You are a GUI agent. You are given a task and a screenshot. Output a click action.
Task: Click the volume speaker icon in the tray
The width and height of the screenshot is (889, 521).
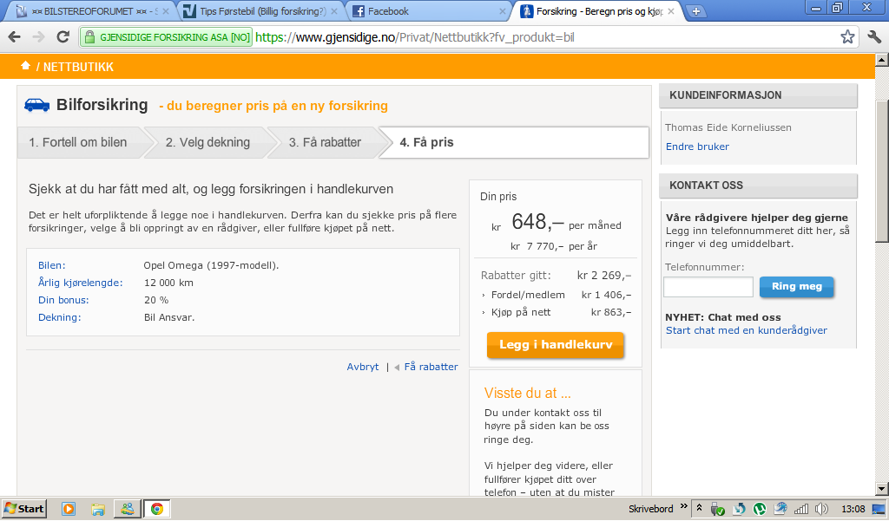(x=820, y=509)
